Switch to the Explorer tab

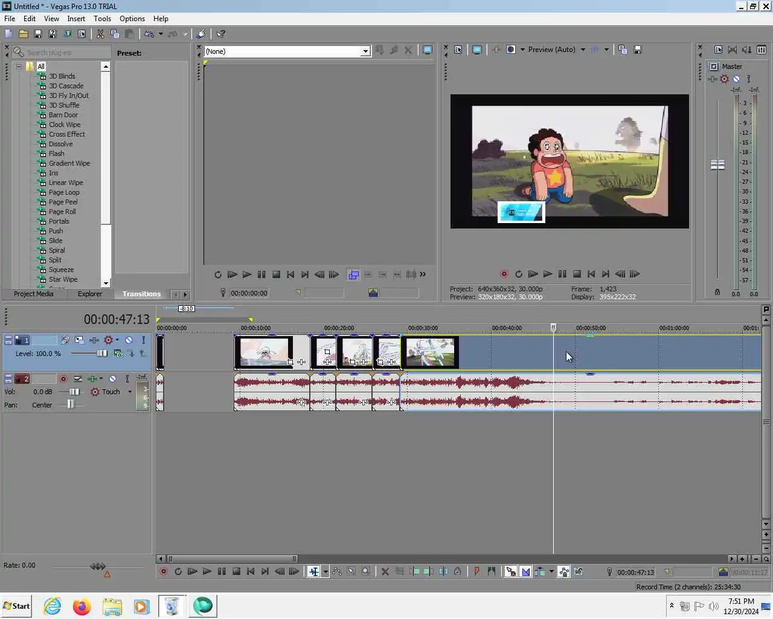pos(90,294)
